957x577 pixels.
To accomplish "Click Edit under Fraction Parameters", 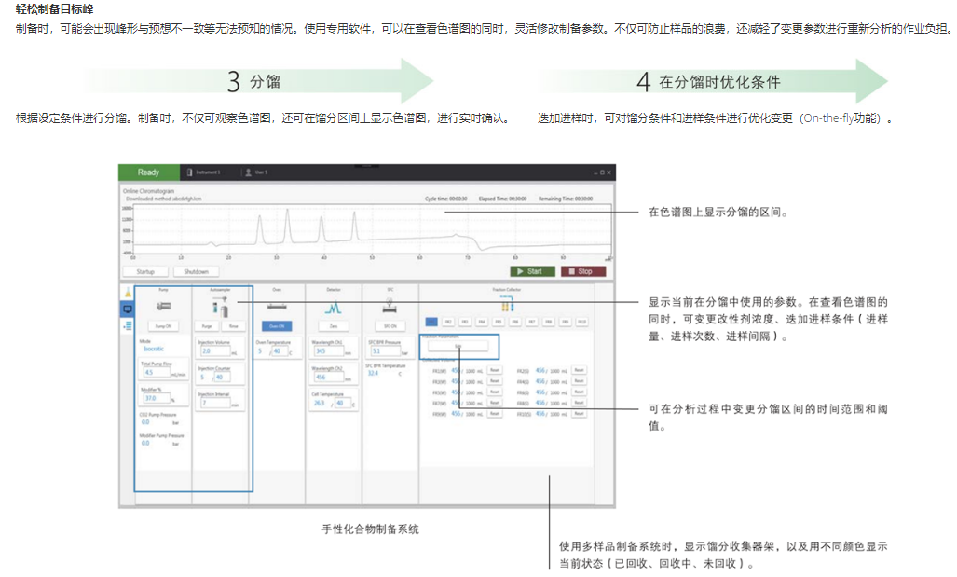I will (458, 346).
